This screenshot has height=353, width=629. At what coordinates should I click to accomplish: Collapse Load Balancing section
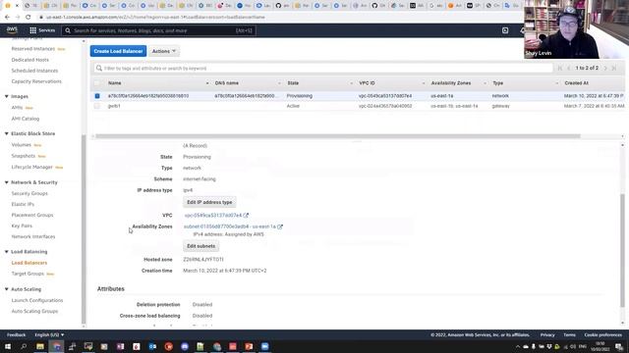tap(7, 252)
